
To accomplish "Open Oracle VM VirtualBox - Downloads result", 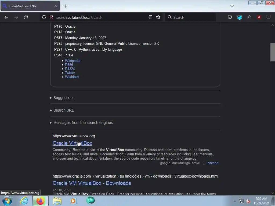I will (x=92, y=183).
